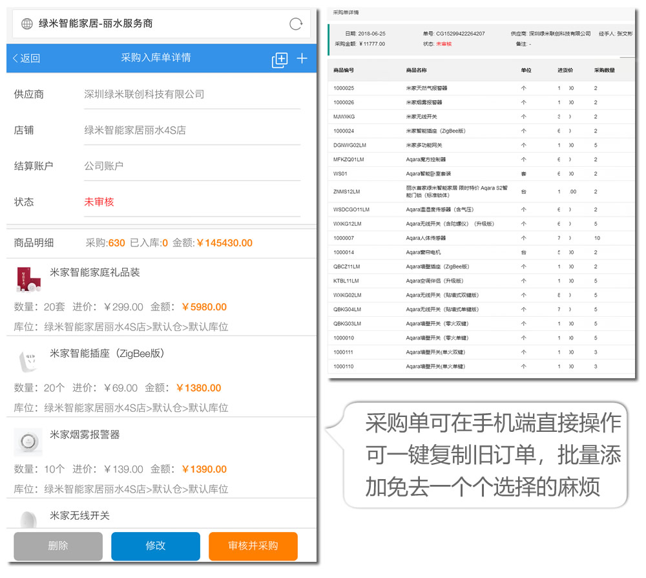The width and height of the screenshot is (646, 578).
Task: Click the total amount ￥145430.00
Action: tap(225, 243)
